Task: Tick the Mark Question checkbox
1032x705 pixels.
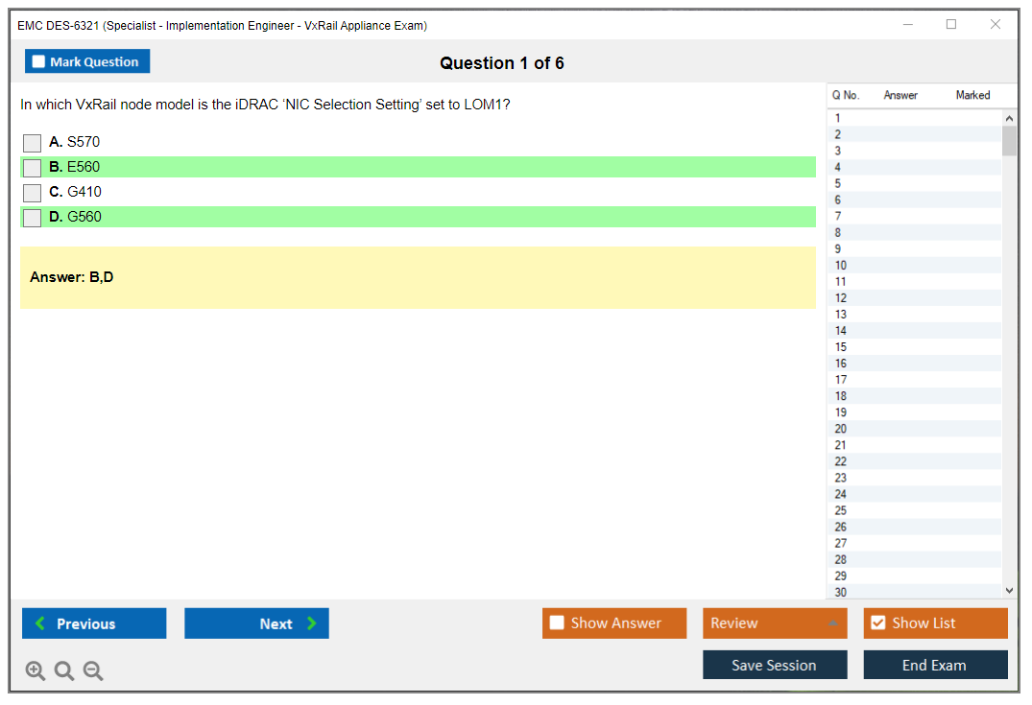Action: point(39,62)
